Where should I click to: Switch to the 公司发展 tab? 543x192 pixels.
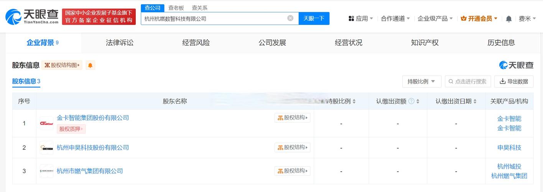272,43
